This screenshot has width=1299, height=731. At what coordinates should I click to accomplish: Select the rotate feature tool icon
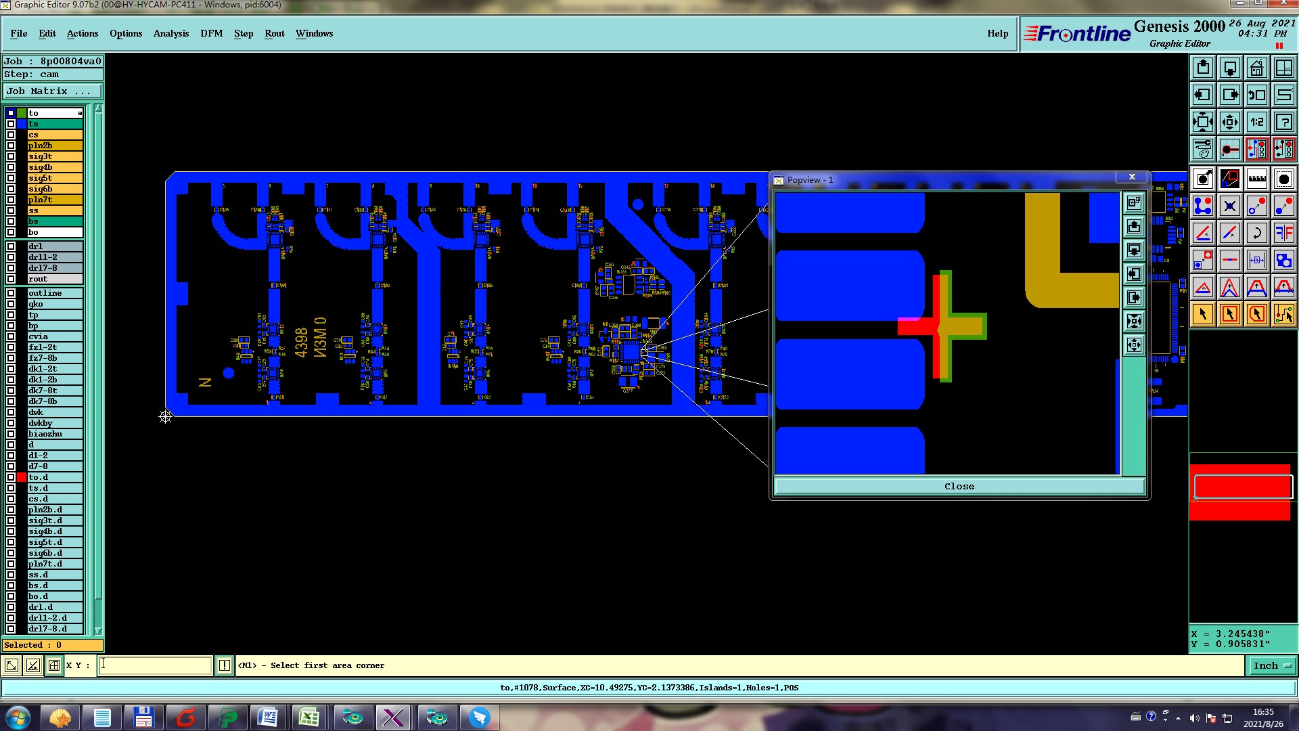point(1256,233)
